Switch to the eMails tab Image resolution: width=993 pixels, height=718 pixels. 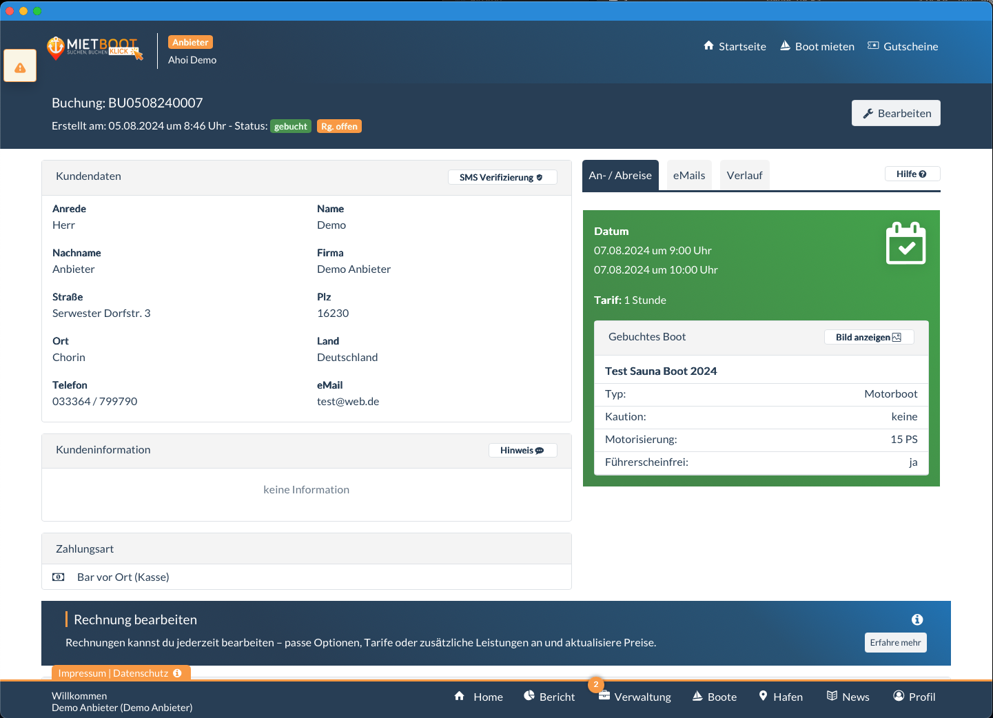coord(688,176)
